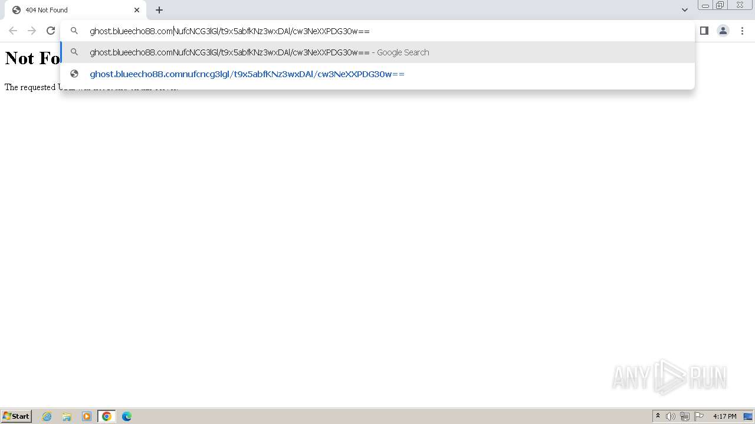Open a new tab with plus button

point(159,10)
